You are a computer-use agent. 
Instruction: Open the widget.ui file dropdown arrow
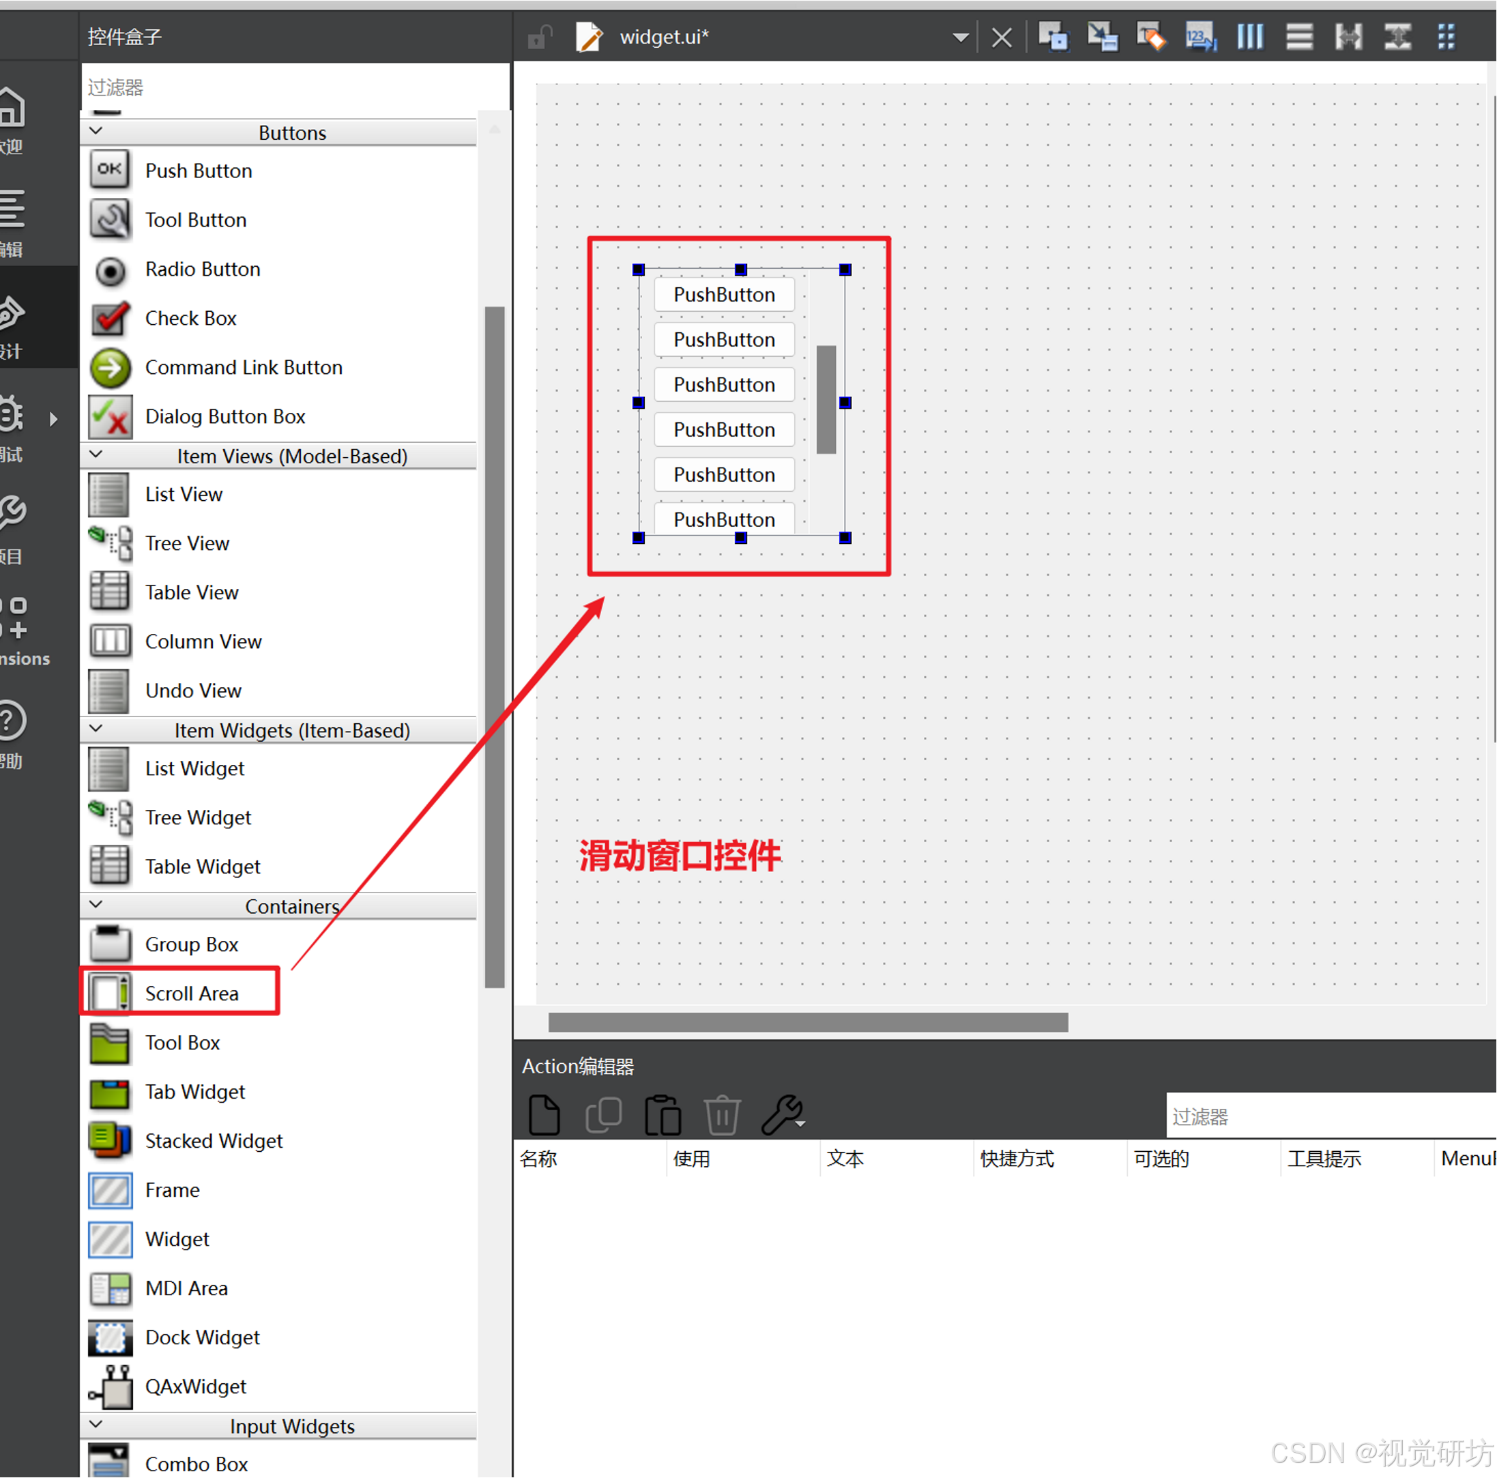(960, 38)
